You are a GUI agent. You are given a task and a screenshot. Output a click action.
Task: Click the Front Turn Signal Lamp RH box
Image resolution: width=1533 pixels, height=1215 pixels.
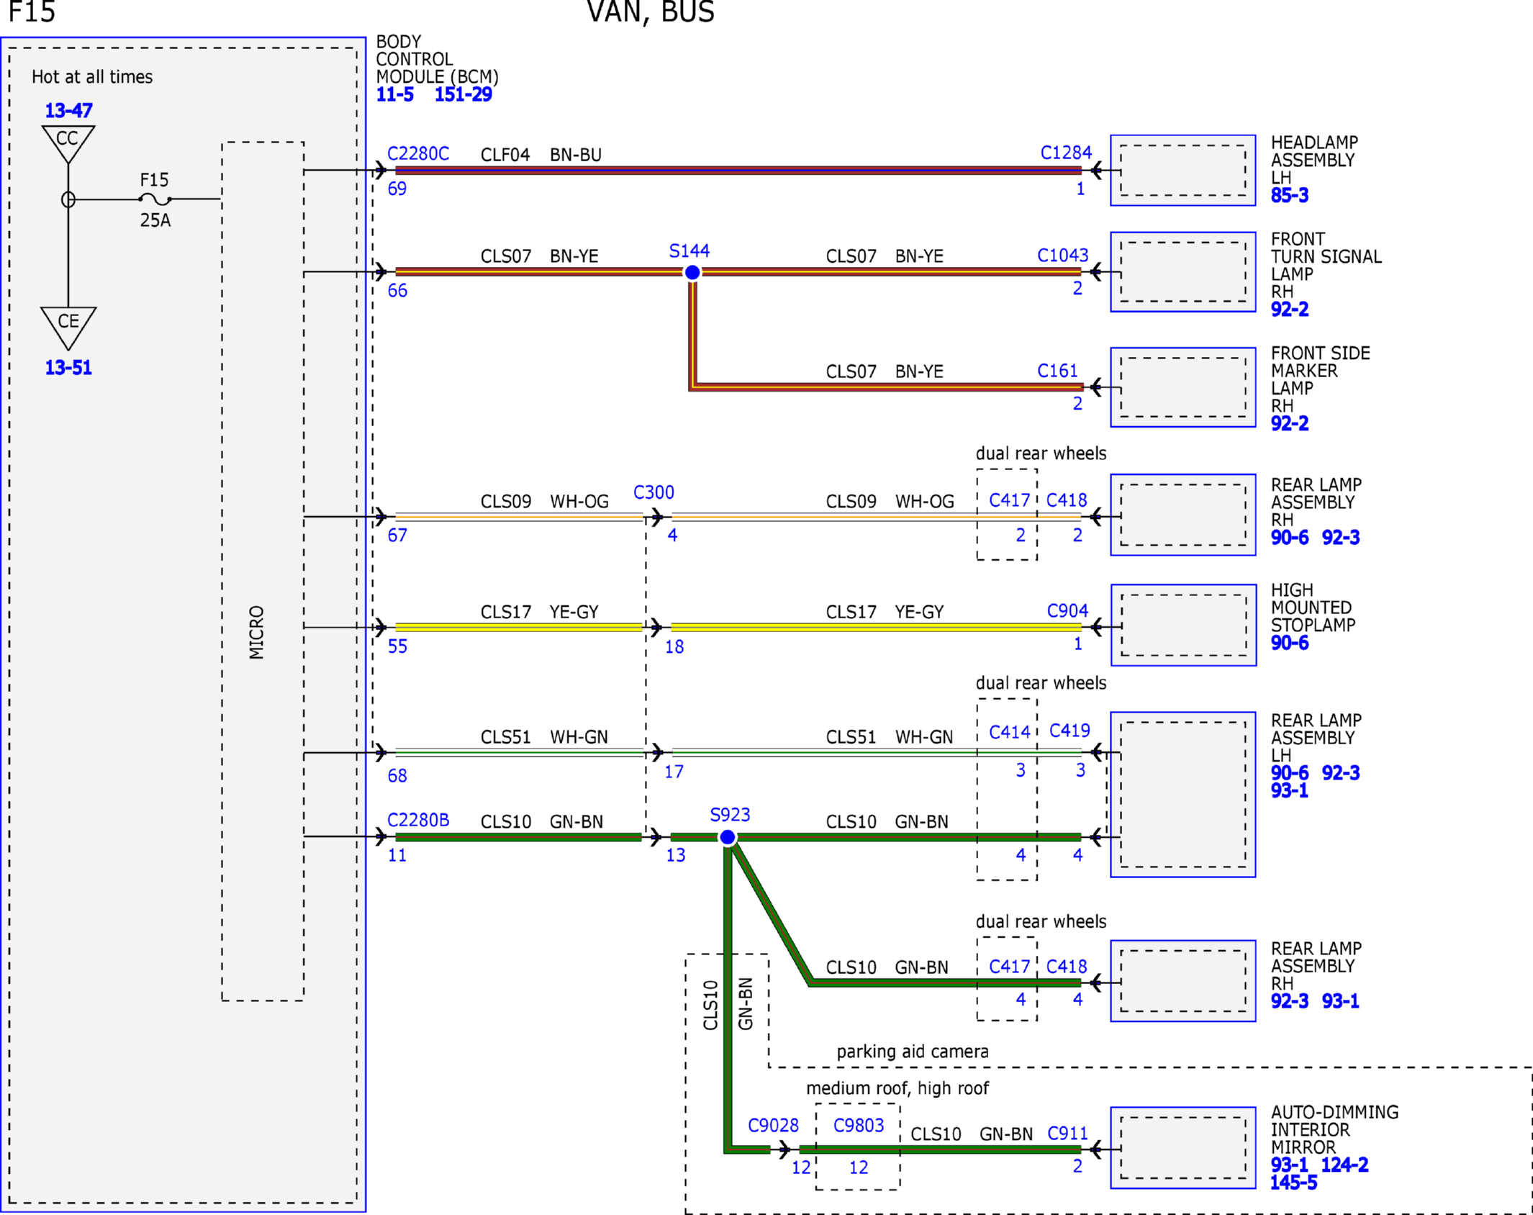(1183, 271)
